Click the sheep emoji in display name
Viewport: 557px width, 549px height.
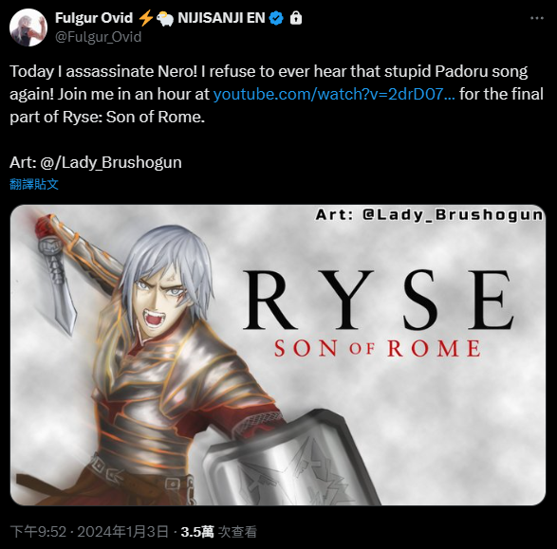165,18
